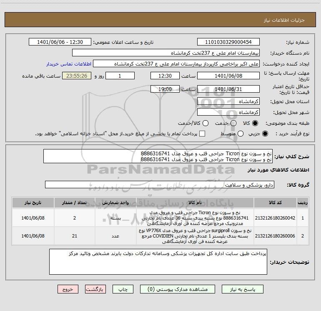
Task: Click the بازگشت back button
Action: [95, 289]
